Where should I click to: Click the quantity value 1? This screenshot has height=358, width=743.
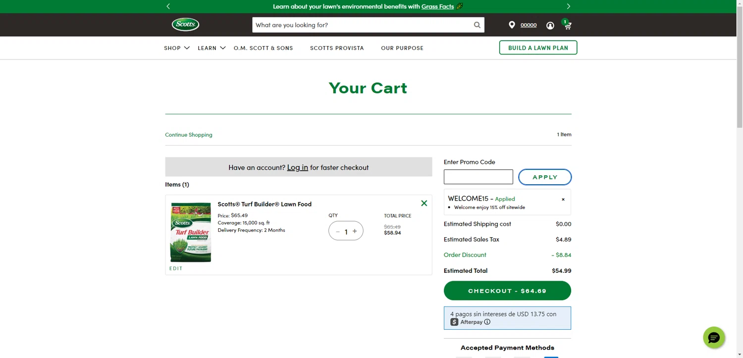[346, 232]
